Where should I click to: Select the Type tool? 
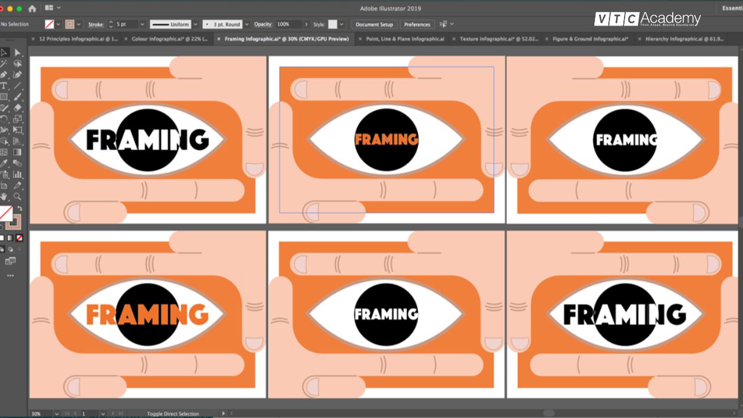pyautogui.click(x=4, y=85)
